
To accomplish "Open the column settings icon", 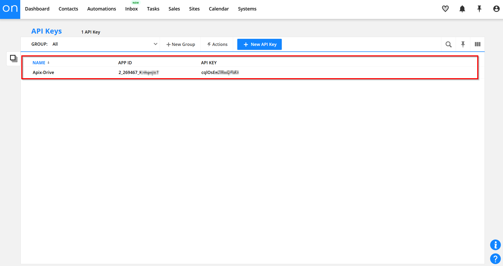I will pyautogui.click(x=477, y=44).
